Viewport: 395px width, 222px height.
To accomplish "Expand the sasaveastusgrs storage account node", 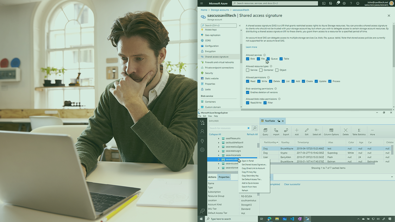I will [x=219, y=151].
